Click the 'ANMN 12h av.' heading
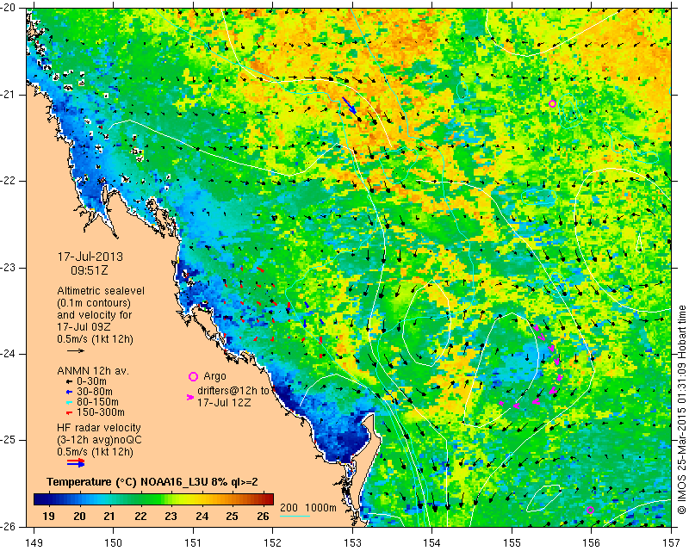The image size is (689, 551). click(93, 371)
